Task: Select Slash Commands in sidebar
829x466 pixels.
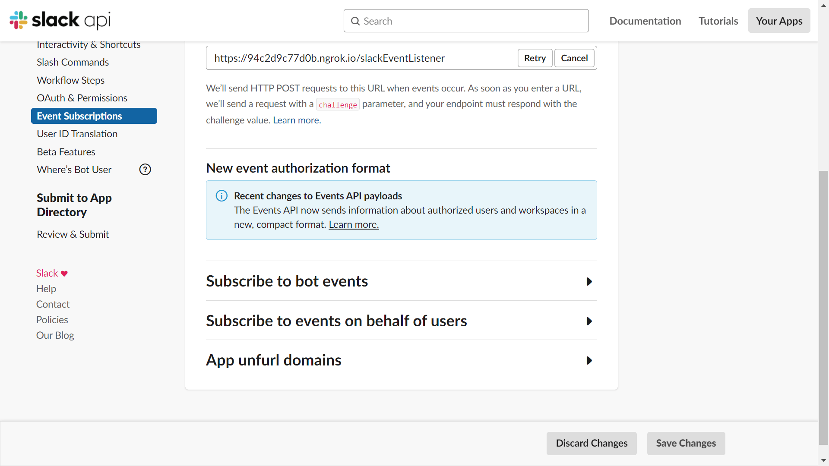Action: point(73,62)
